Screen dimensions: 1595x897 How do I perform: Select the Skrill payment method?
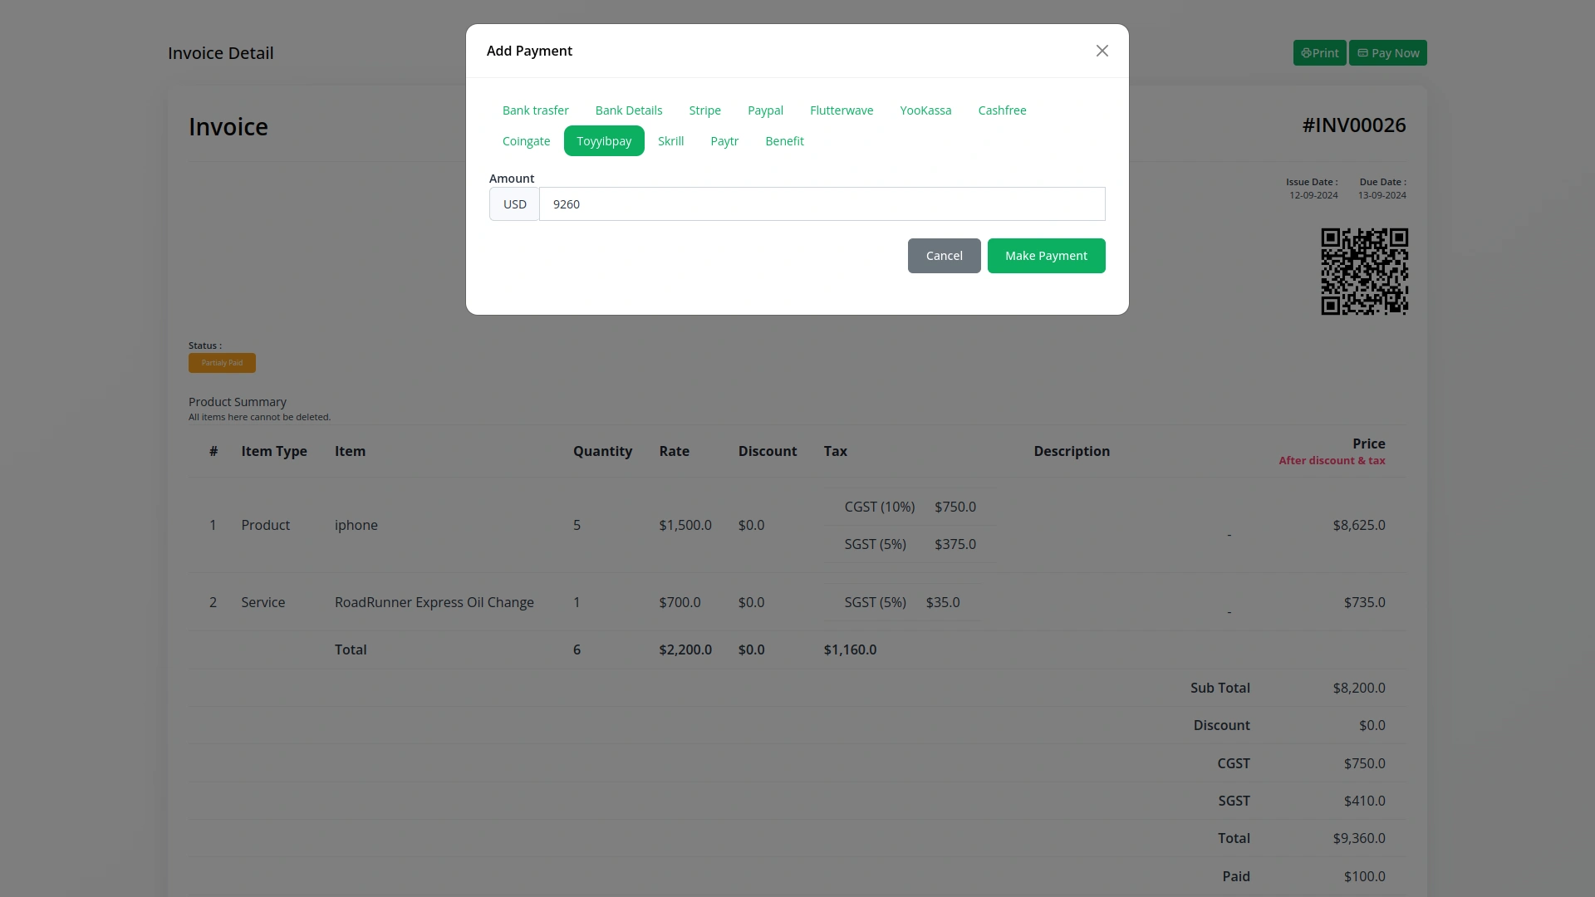coord(670,141)
